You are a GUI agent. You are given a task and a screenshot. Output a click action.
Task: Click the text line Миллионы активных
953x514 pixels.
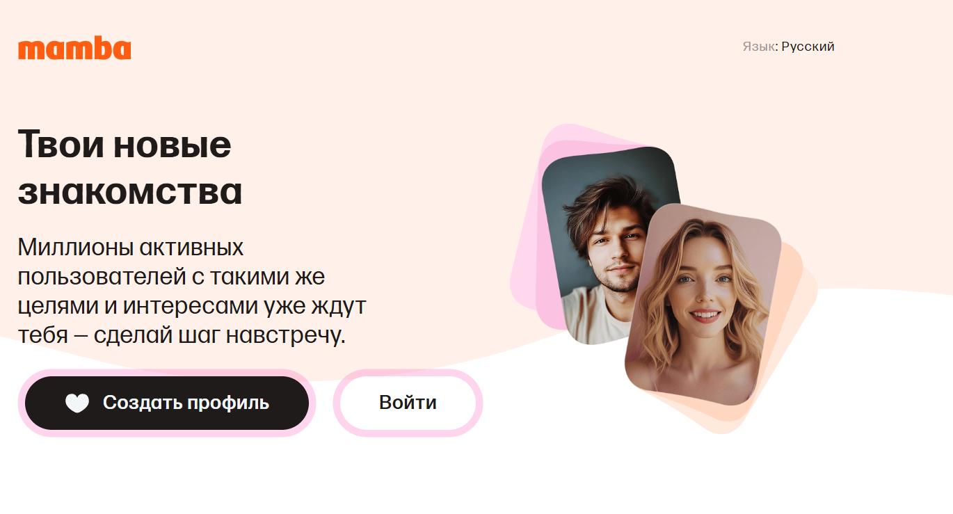pos(131,247)
